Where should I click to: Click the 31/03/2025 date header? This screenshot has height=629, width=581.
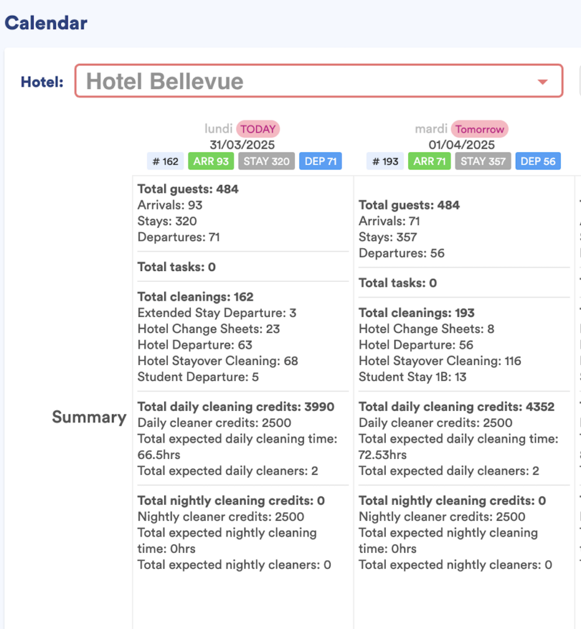click(x=242, y=145)
